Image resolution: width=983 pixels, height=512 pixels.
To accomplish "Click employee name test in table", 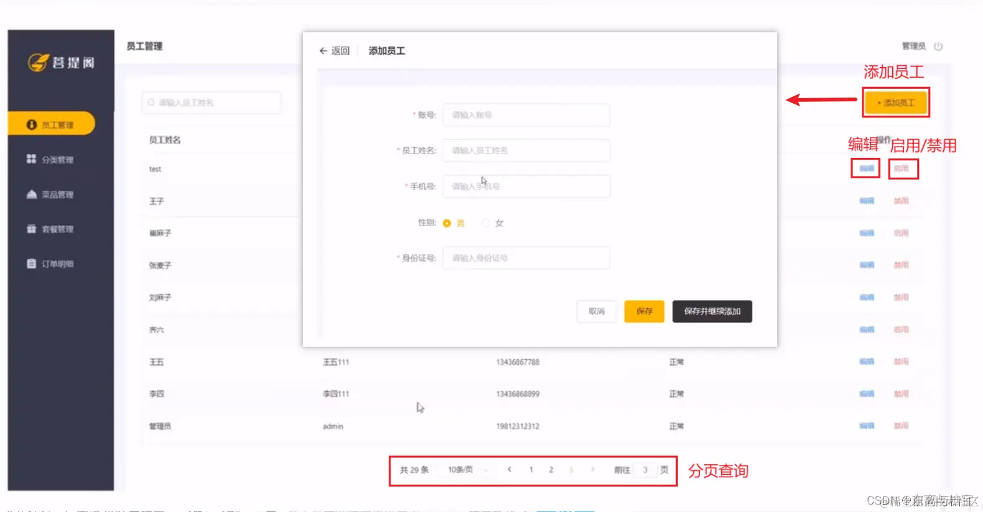I will (x=155, y=169).
